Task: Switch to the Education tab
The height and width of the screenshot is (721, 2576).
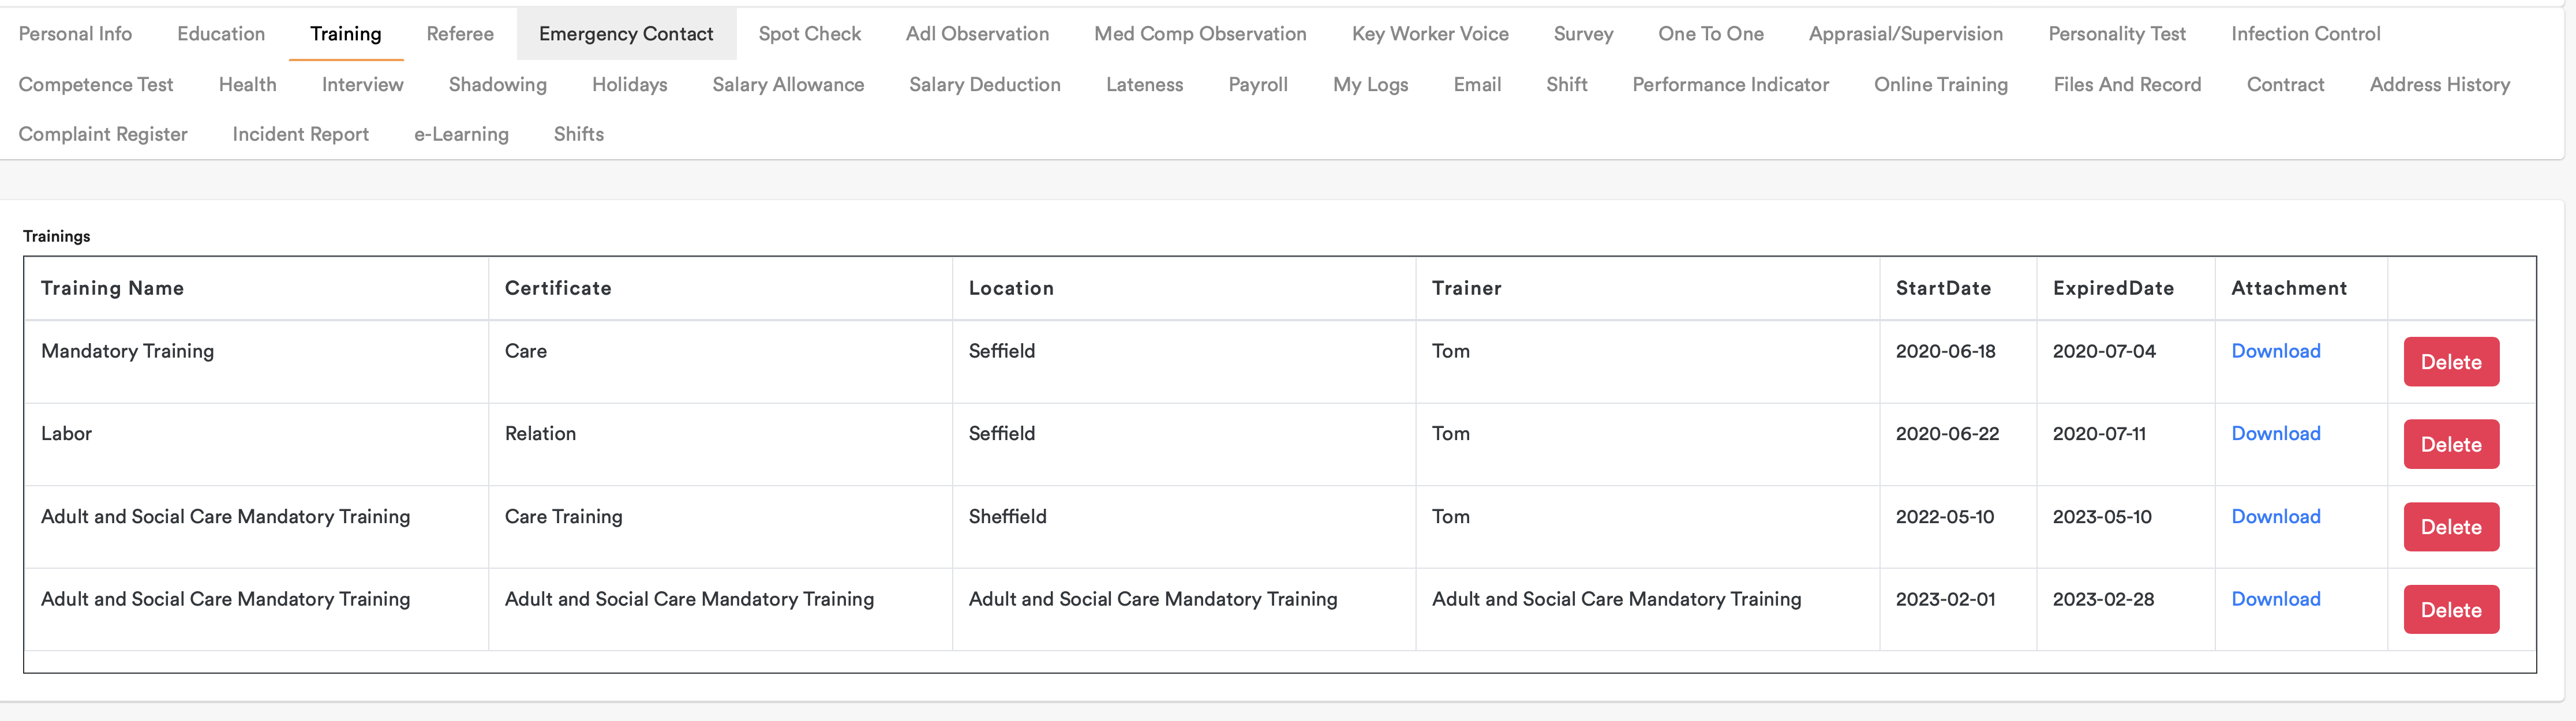Action: tap(221, 34)
